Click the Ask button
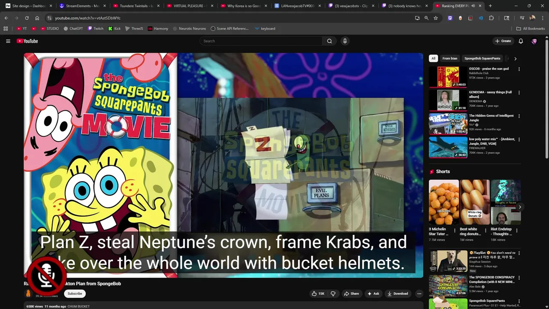This screenshot has height=309, width=549. coord(373,294)
